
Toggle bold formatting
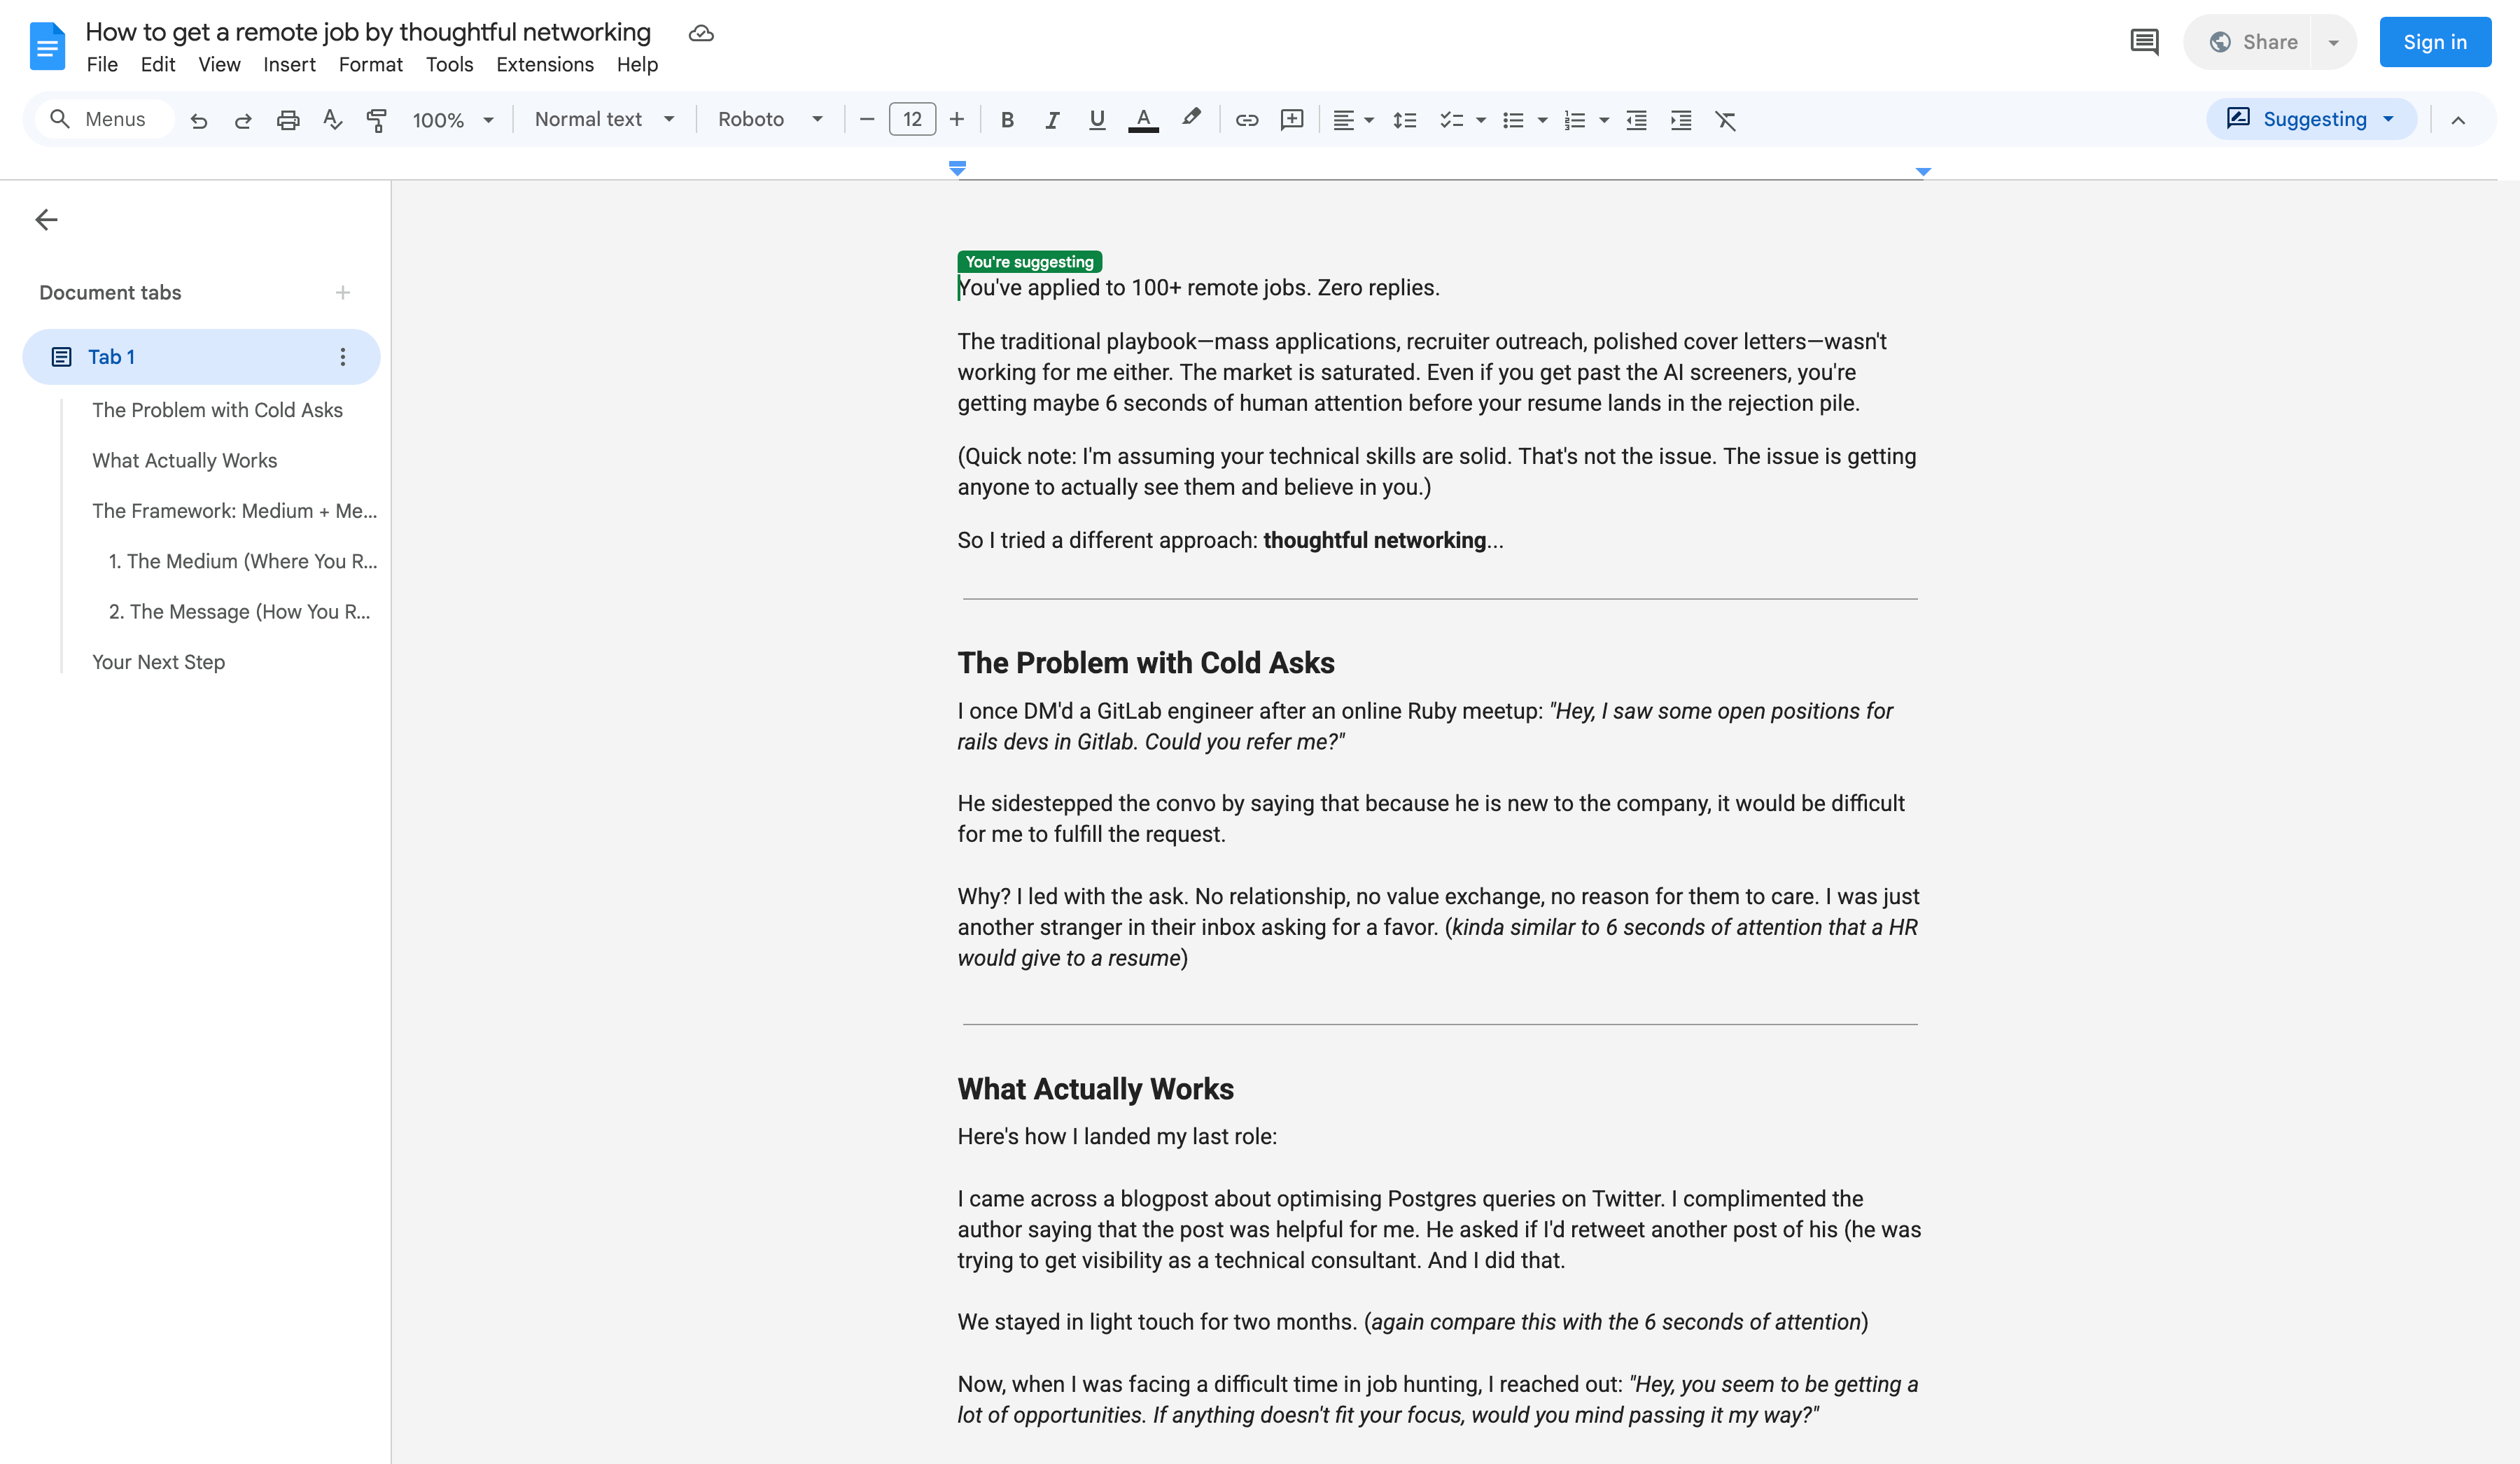[1007, 120]
